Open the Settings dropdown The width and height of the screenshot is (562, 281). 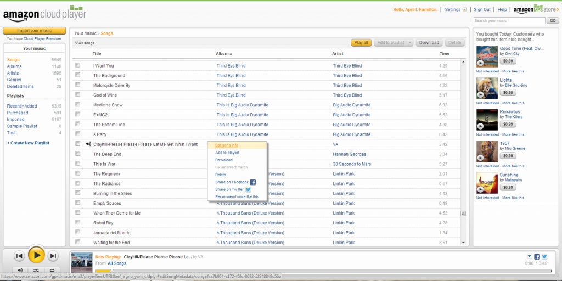click(456, 10)
